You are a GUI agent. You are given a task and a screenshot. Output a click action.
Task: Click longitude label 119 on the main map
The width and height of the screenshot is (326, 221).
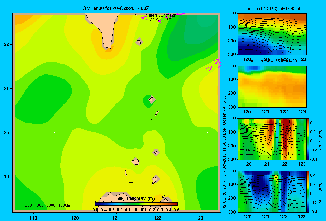click(x=33, y=218)
